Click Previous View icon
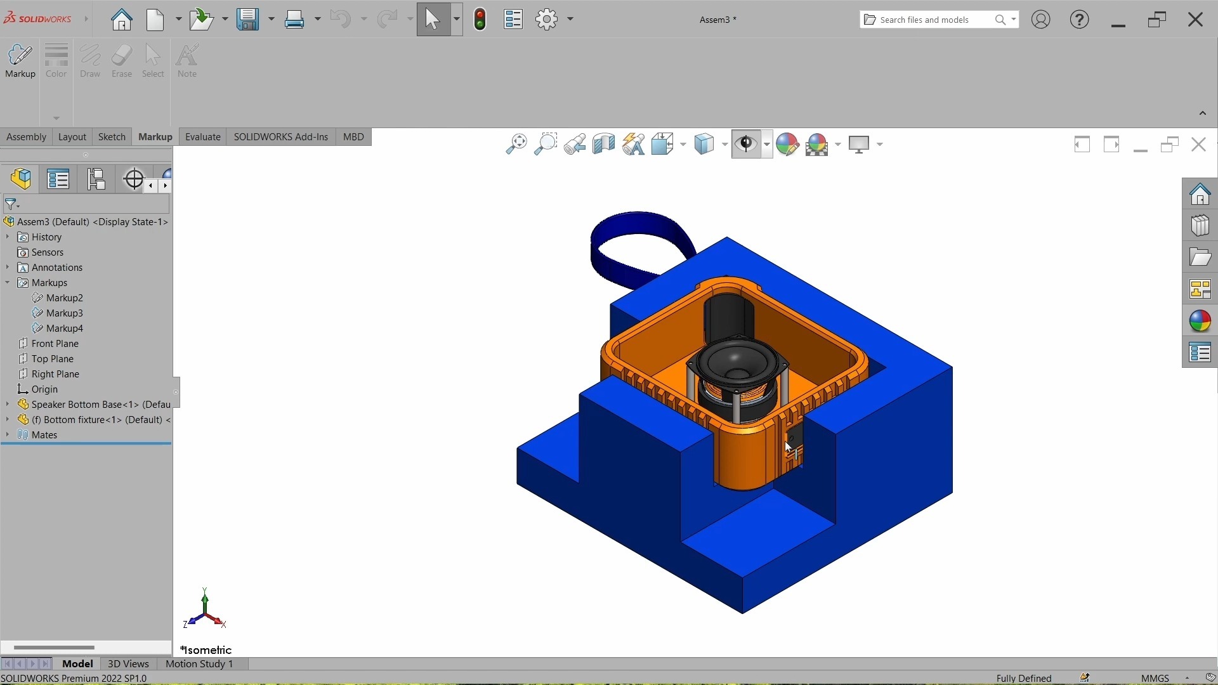This screenshot has width=1218, height=685. (575, 145)
